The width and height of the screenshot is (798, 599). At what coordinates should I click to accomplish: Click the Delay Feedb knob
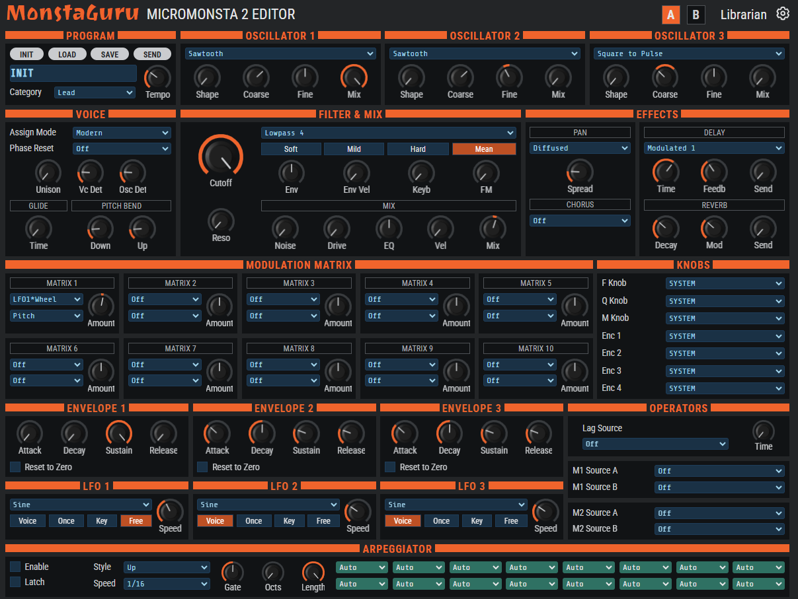(714, 172)
